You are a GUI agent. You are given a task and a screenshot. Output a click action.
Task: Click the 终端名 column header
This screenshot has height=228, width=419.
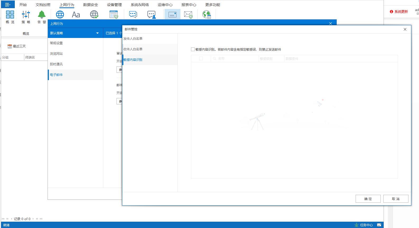pyautogui.click(x=36, y=57)
